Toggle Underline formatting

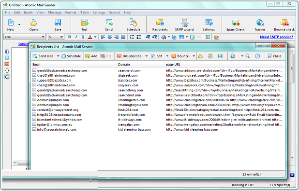click(83, 37)
